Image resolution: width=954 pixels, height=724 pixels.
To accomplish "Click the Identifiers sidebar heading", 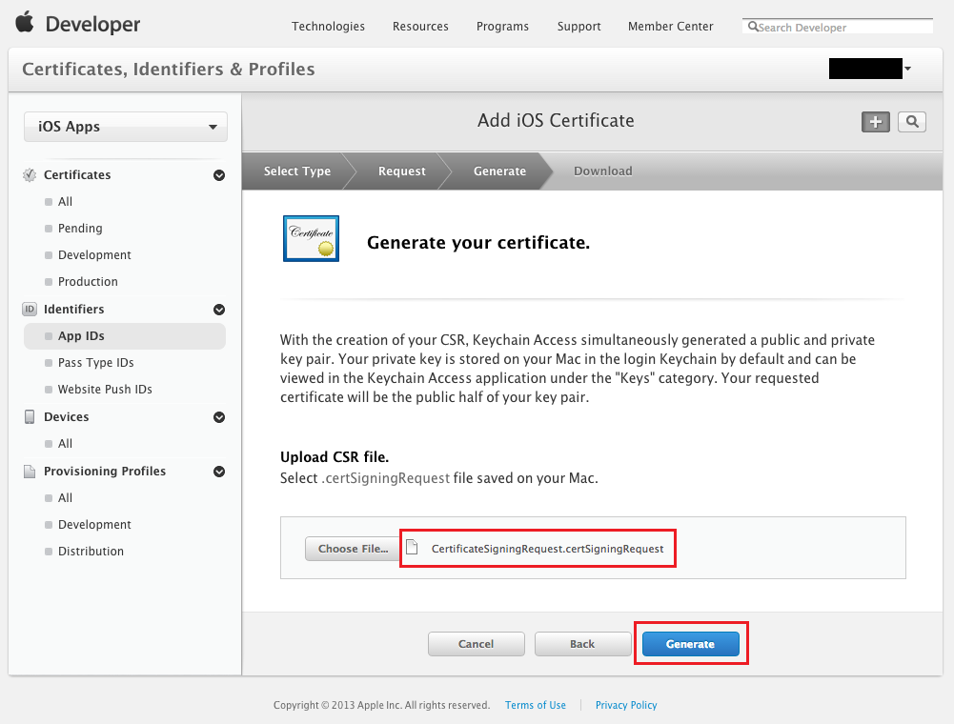I will 73,309.
